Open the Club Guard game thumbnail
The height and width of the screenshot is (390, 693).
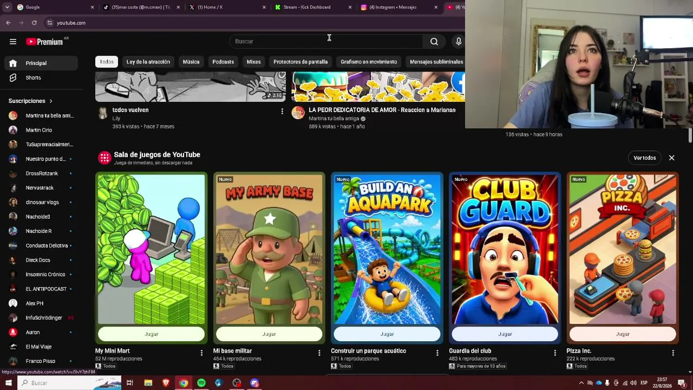pos(505,249)
